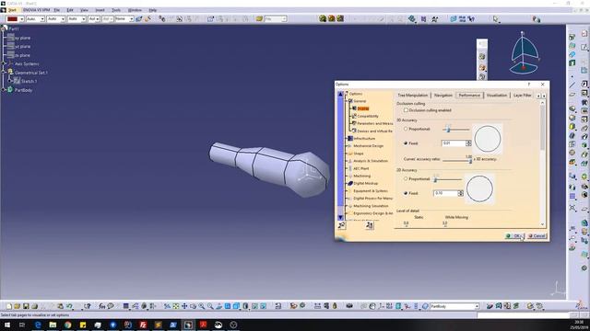The width and height of the screenshot is (590, 331).
Task: Select Sketch.1 in the specification tree
Action: click(26, 81)
